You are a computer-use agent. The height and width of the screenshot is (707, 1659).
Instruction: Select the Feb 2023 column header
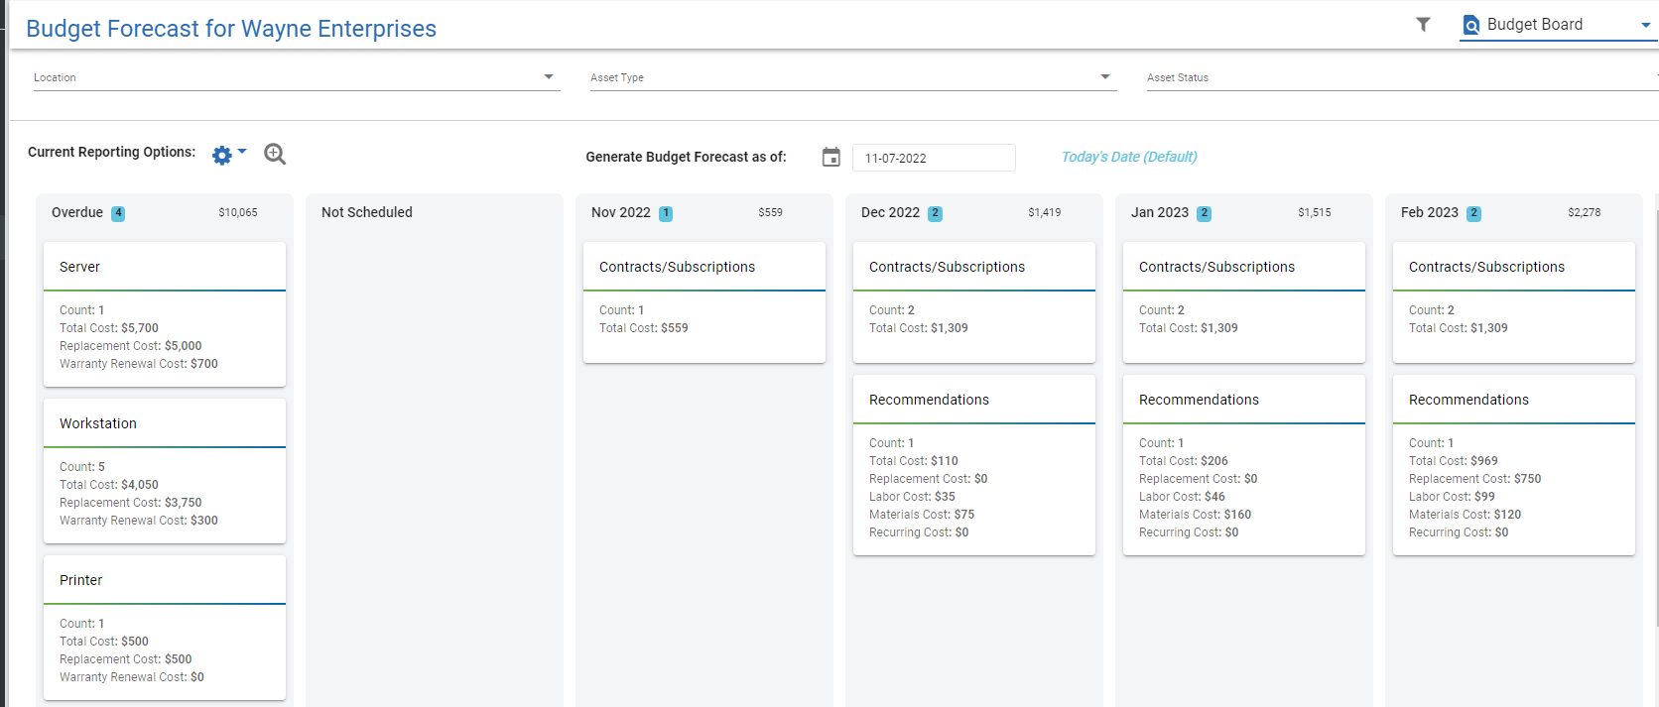1430,212
